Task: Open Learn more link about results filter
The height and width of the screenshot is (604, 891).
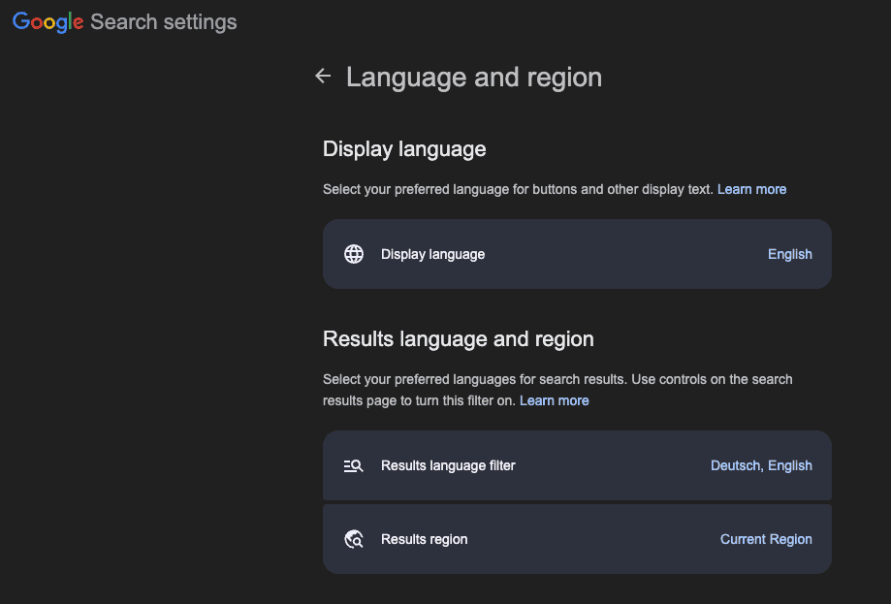Action: [x=554, y=400]
